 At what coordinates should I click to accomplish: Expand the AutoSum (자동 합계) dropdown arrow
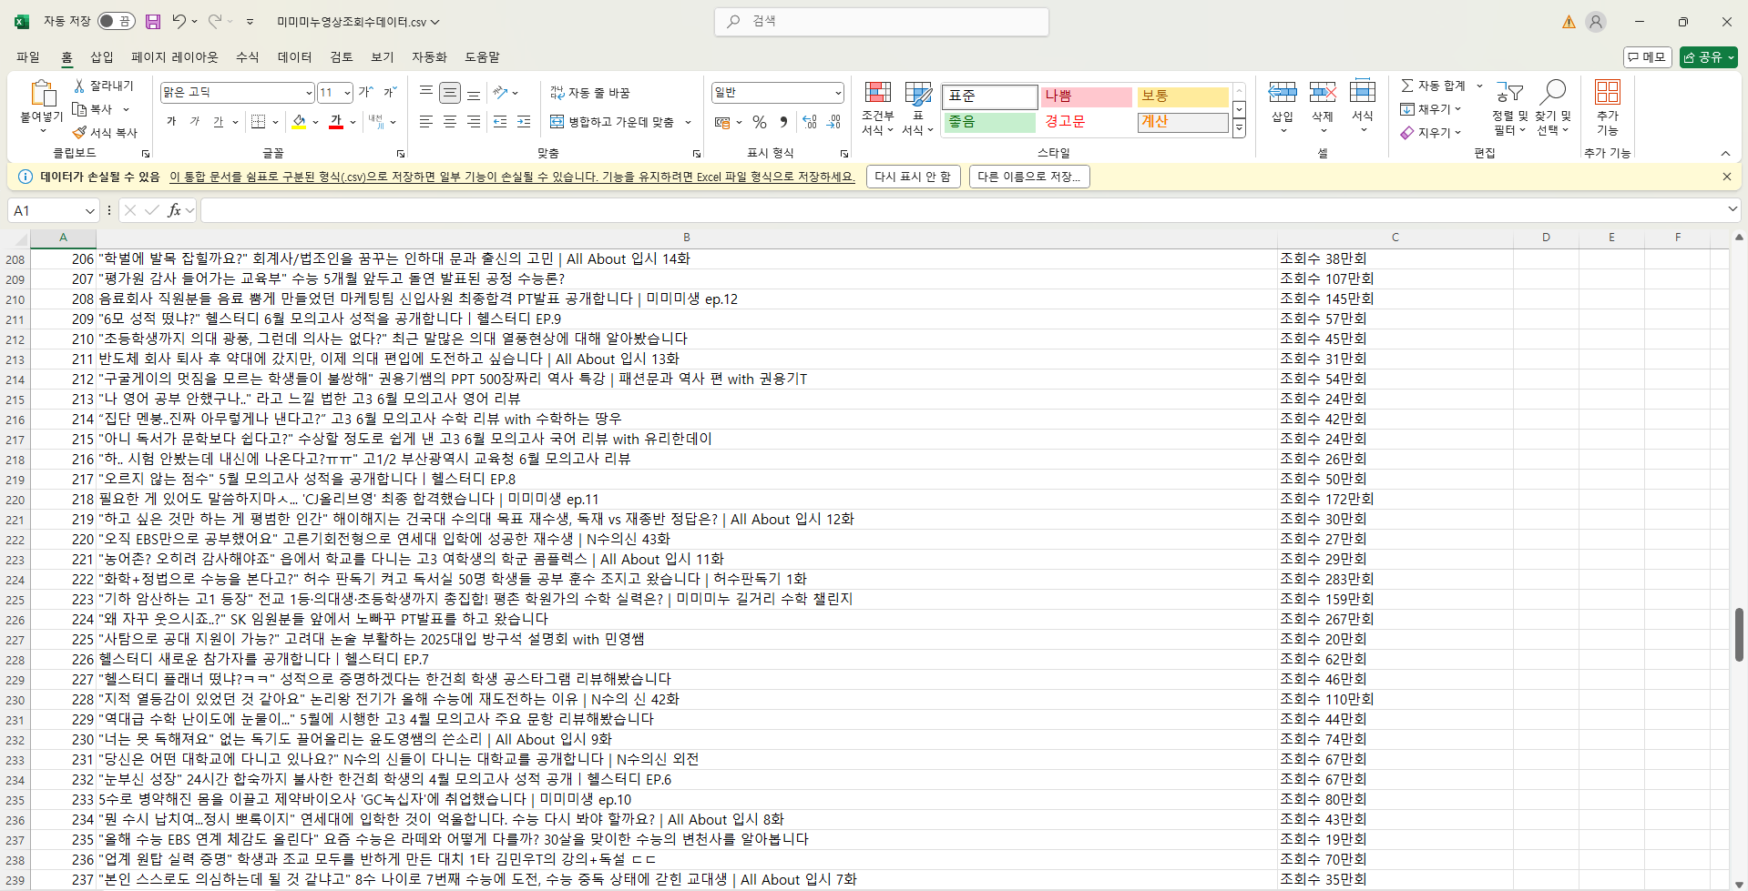(x=1479, y=86)
